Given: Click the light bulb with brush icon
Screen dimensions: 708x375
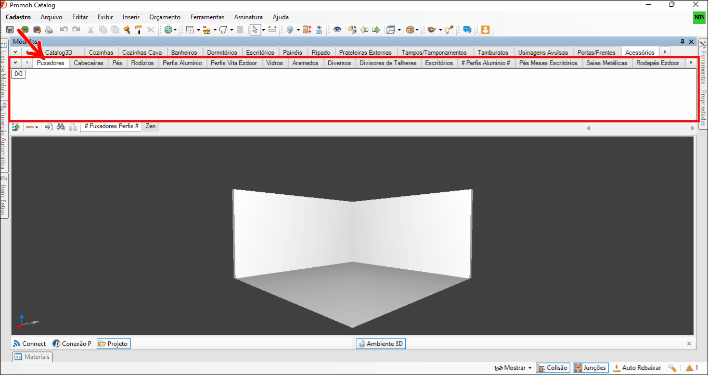Looking at the screenshot, I should [450, 30].
